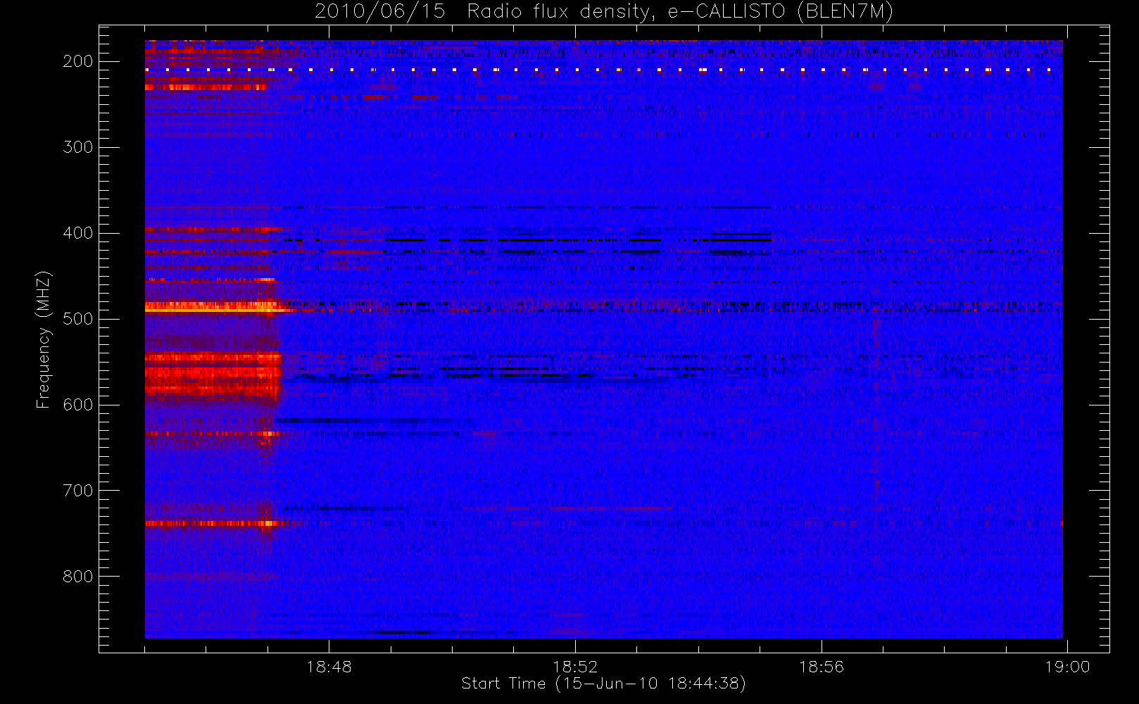Click the 19:00 time tick label
The width and height of the screenshot is (1139, 704).
coord(1067,667)
